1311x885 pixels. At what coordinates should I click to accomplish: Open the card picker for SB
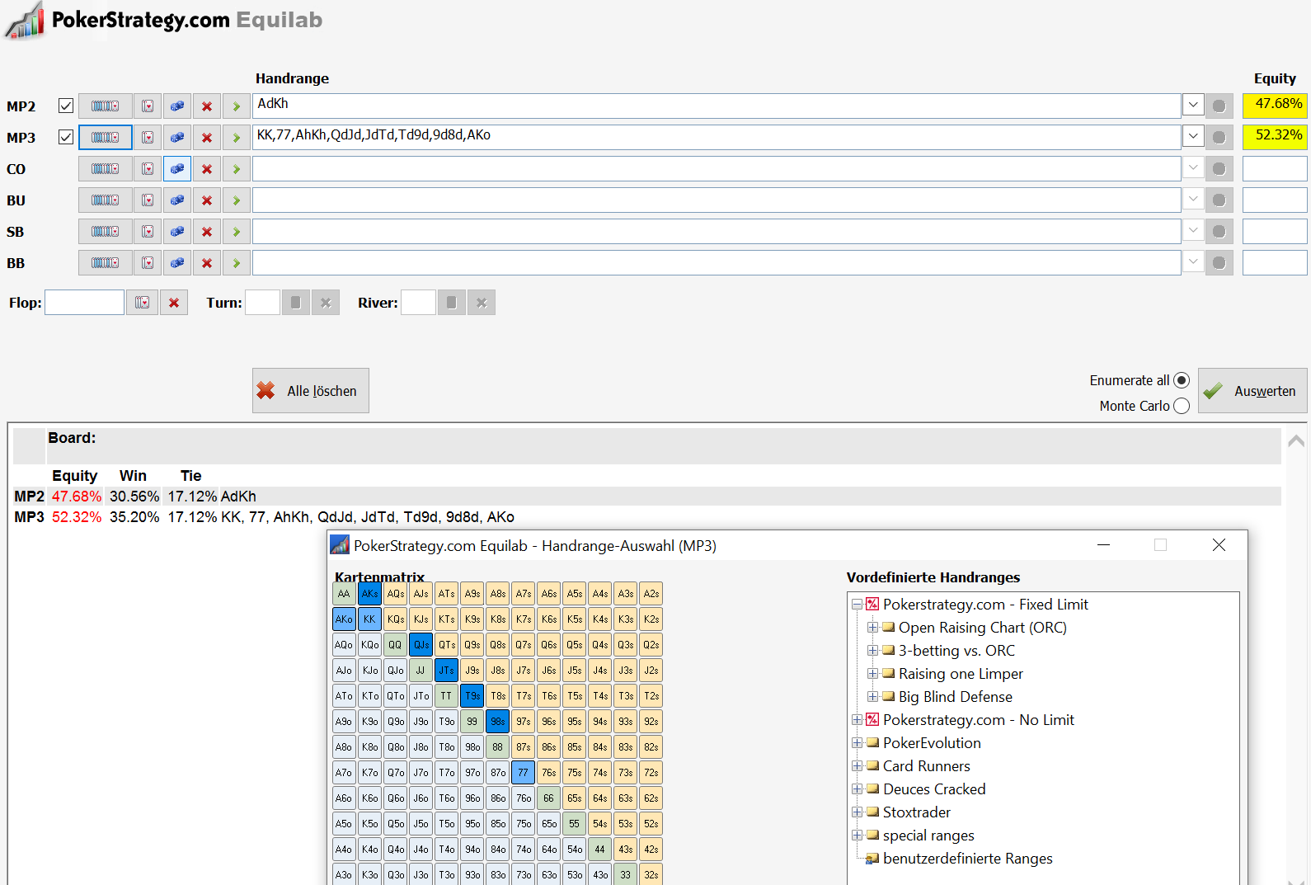tap(148, 232)
